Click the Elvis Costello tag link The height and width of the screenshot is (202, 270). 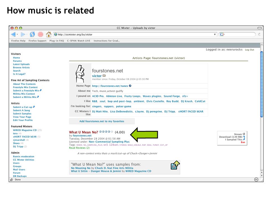click(x=155, y=101)
